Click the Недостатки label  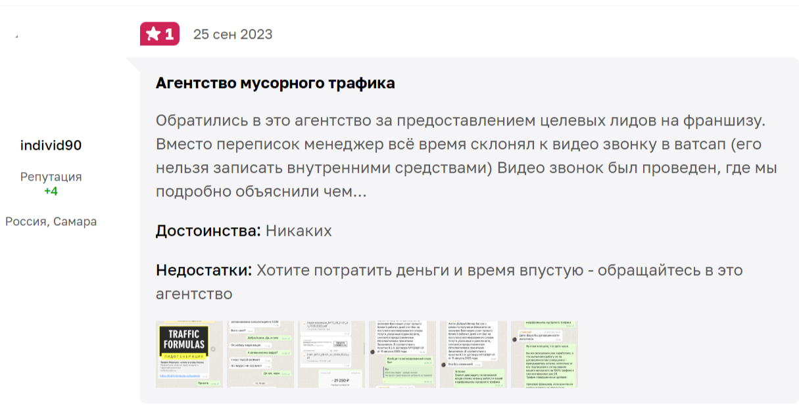(204, 271)
